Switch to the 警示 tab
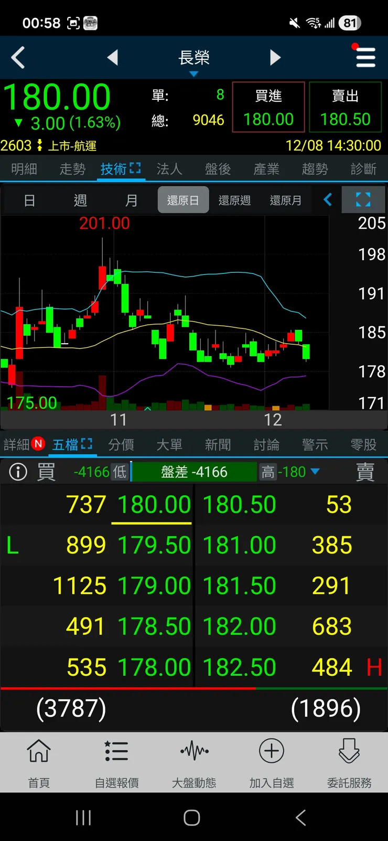 315,445
